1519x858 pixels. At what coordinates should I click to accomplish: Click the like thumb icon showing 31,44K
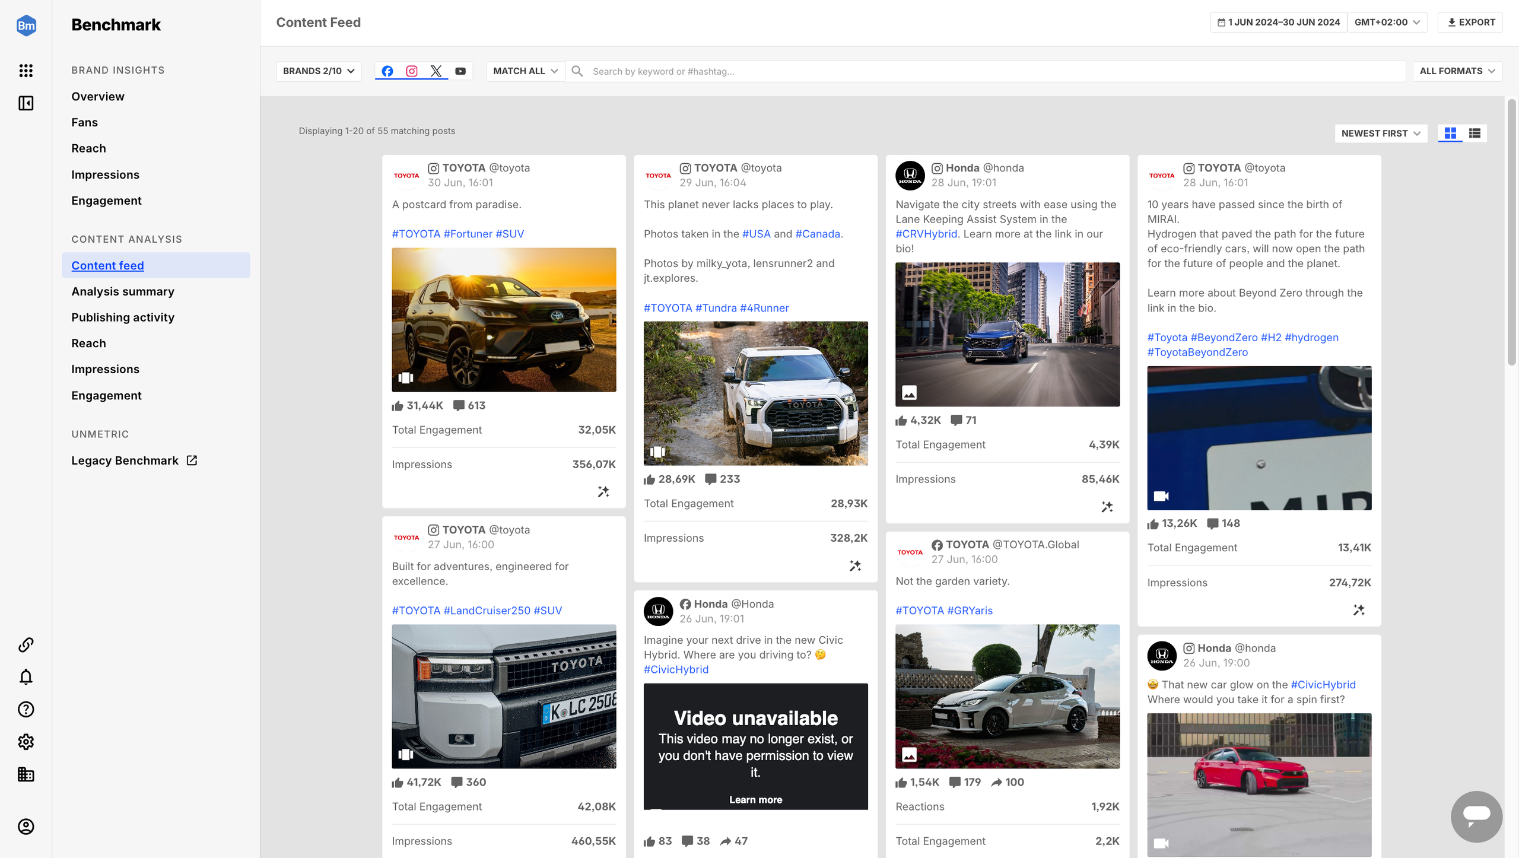398,406
